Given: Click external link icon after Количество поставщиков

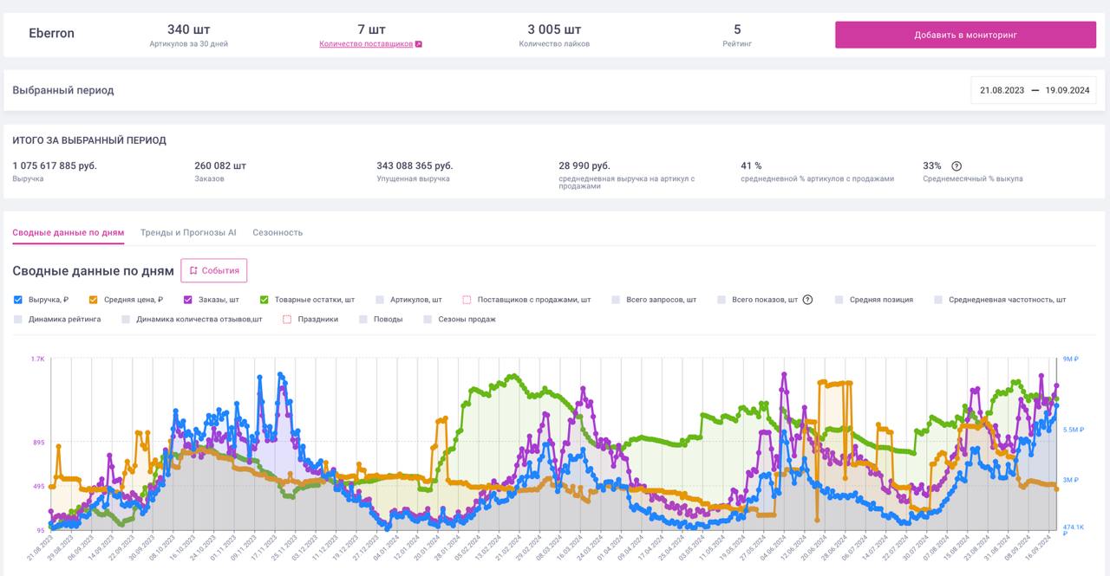Looking at the screenshot, I should tap(418, 42).
